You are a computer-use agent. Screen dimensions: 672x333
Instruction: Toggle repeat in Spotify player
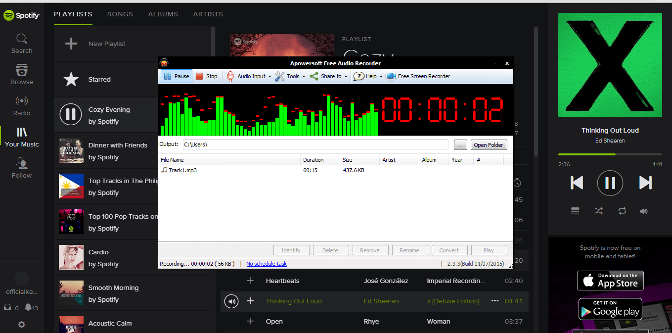point(622,211)
